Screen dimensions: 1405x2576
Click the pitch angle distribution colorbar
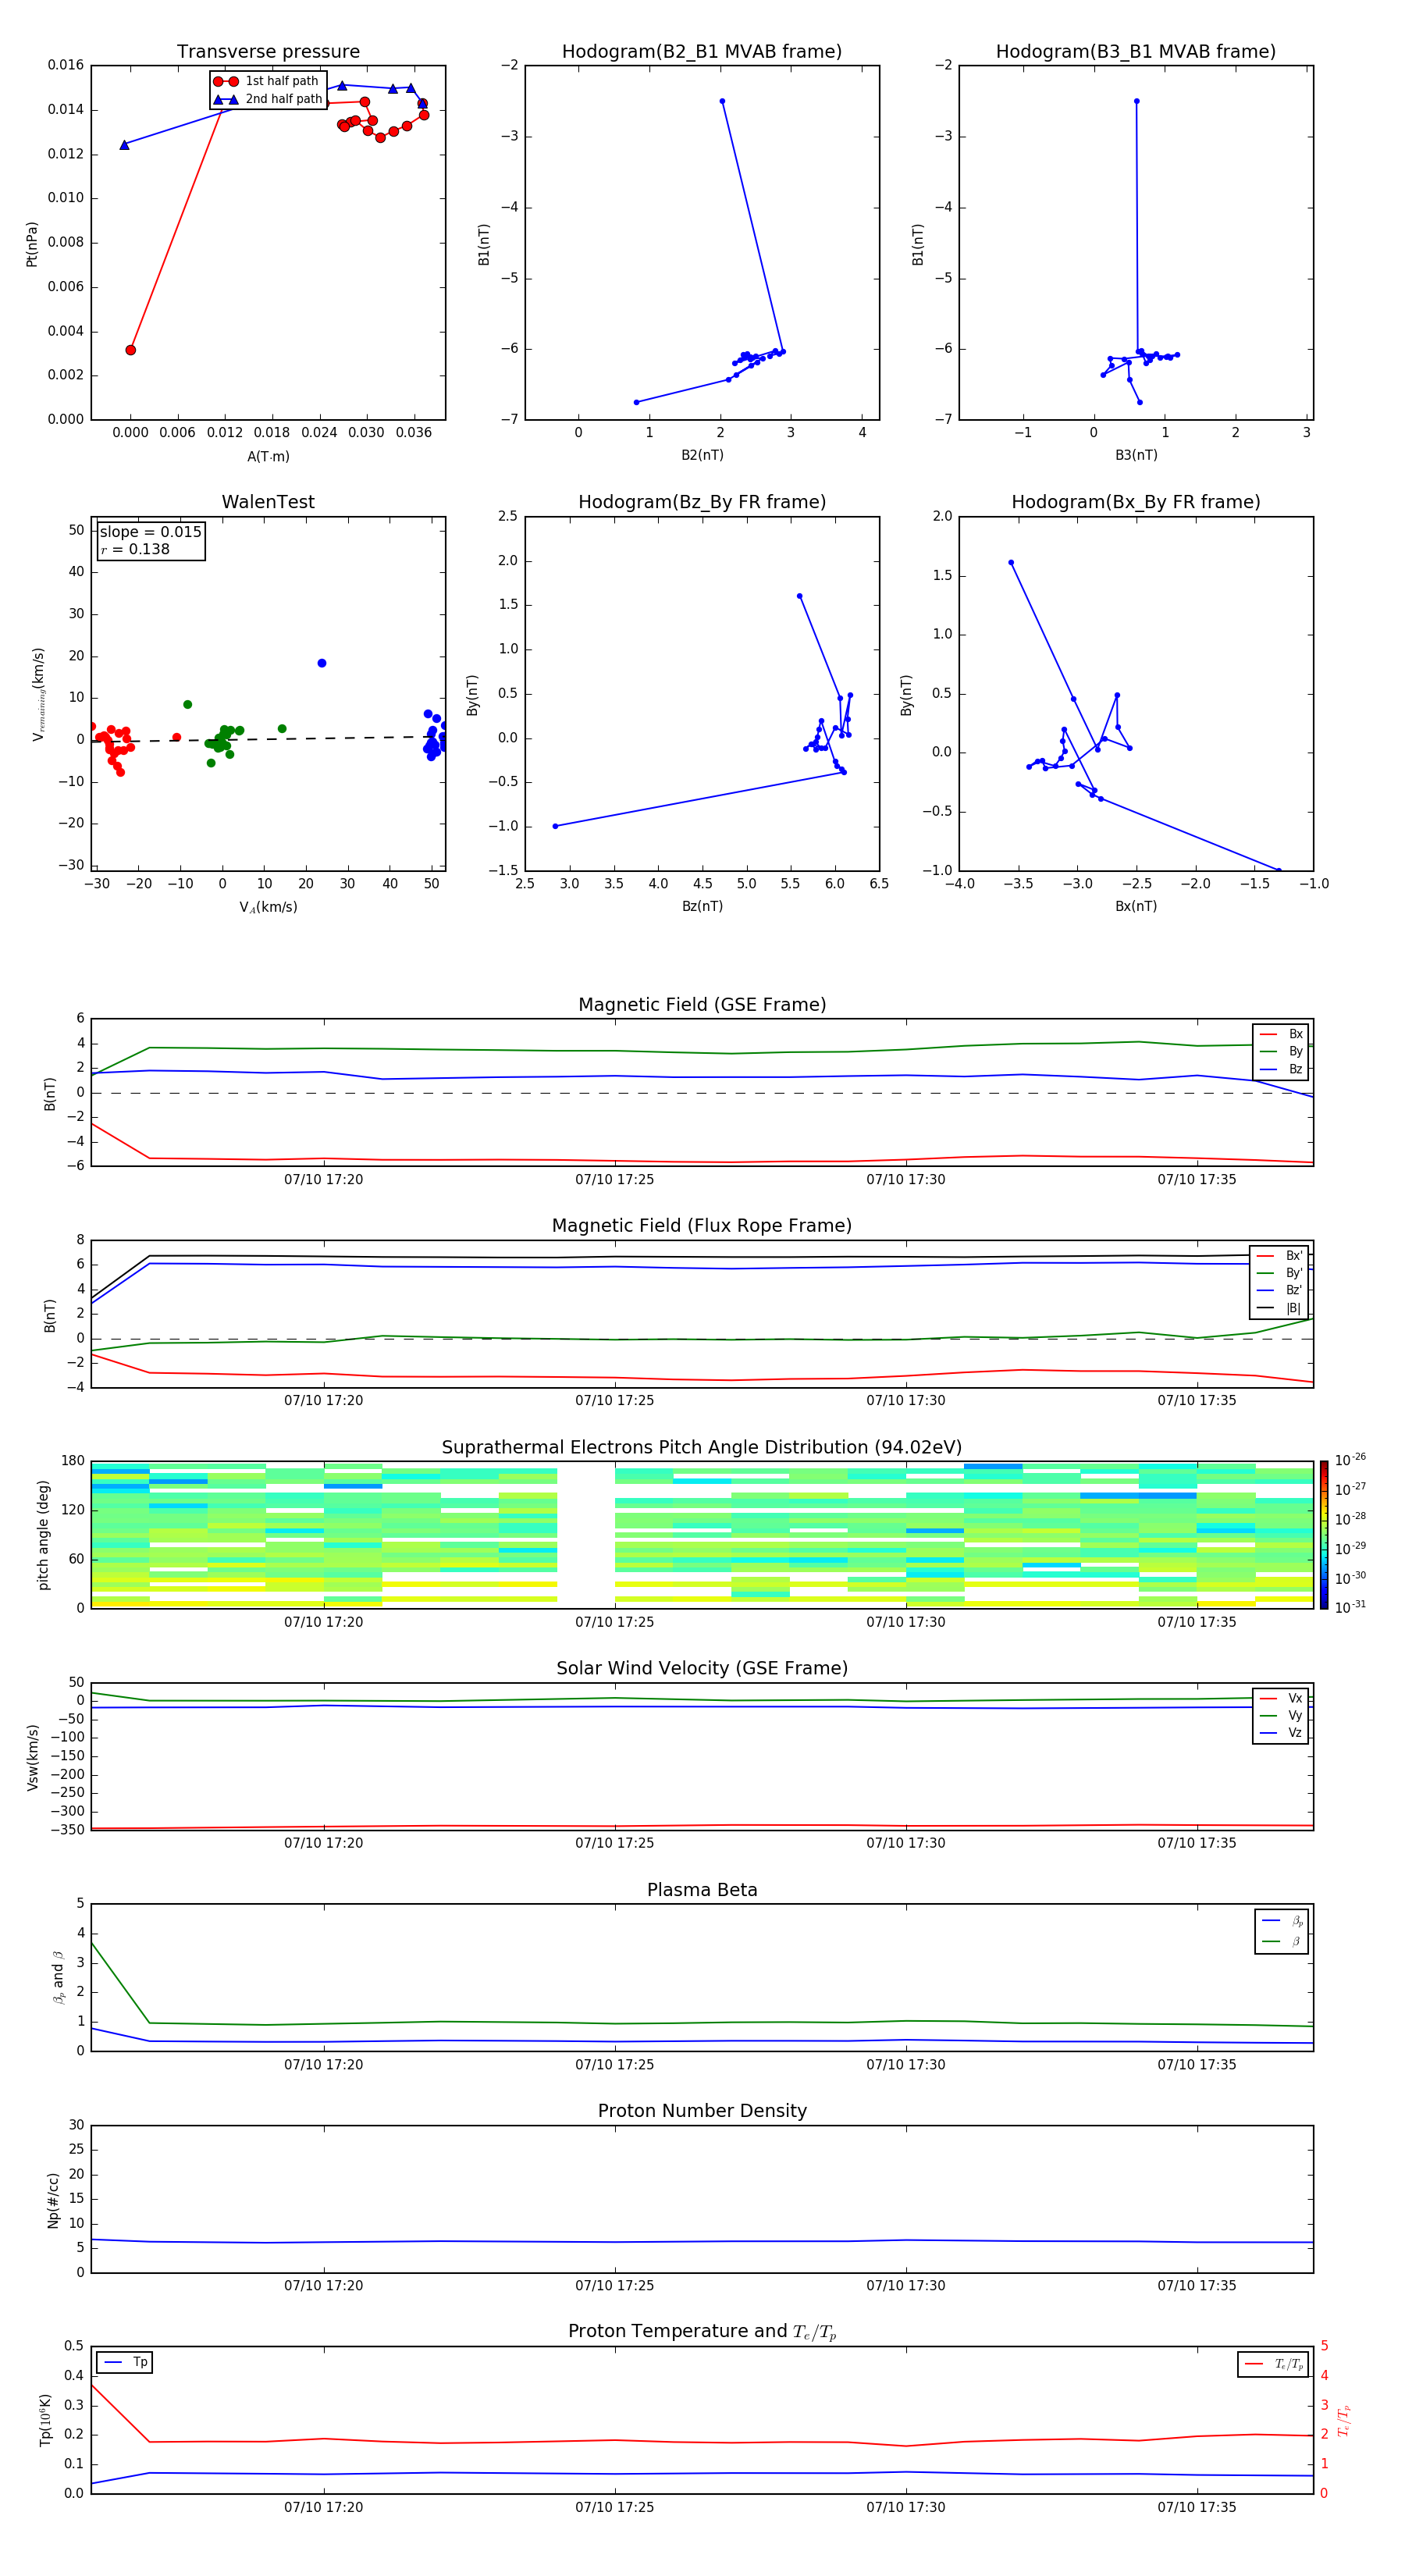[1324, 1534]
